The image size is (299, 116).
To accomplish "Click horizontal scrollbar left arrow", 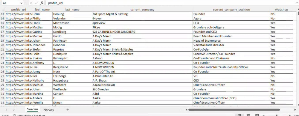I will click(187, 110).
